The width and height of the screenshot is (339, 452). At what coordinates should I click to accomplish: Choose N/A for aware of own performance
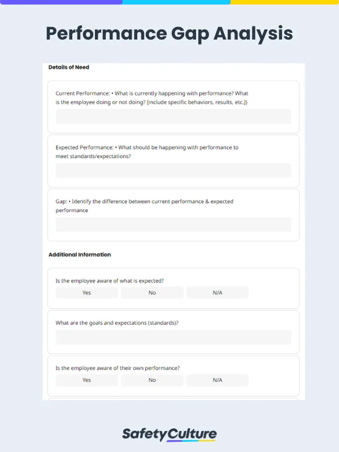click(218, 380)
